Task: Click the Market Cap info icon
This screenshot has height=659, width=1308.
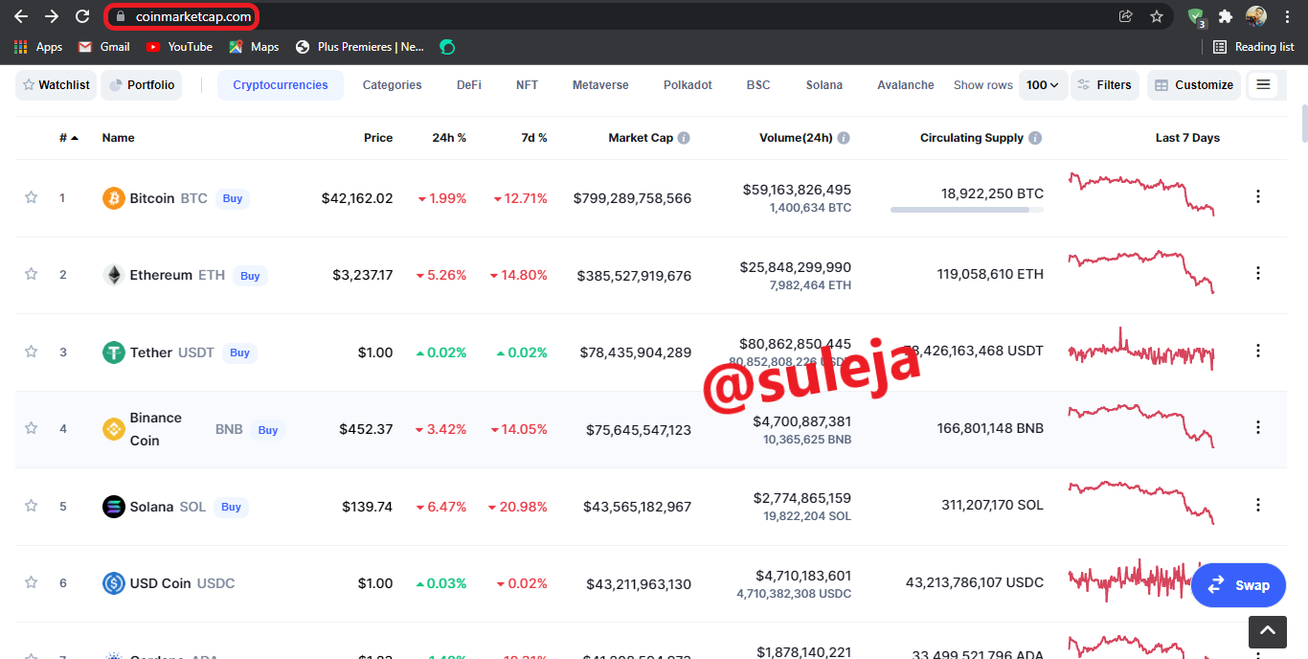Action: click(684, 138)
